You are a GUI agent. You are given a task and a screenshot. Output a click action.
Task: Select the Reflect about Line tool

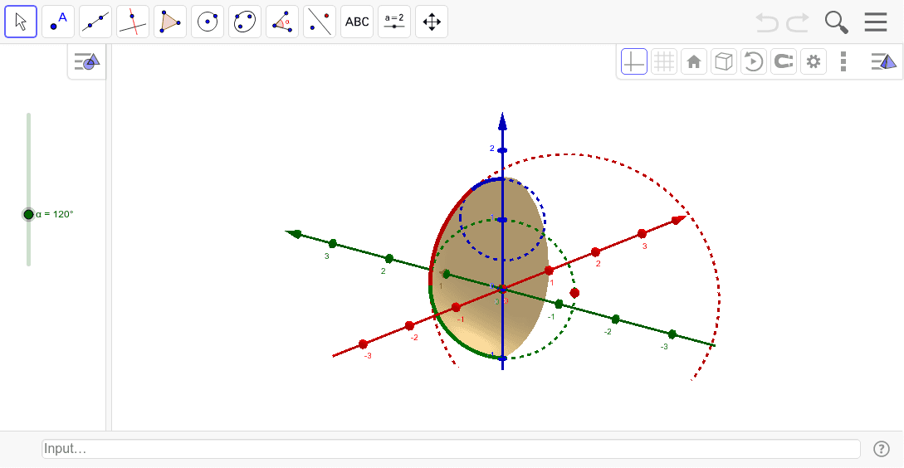pyautogui.click(x=320, y=22)
